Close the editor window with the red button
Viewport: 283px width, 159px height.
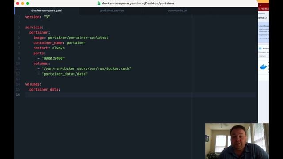[18, 4]
